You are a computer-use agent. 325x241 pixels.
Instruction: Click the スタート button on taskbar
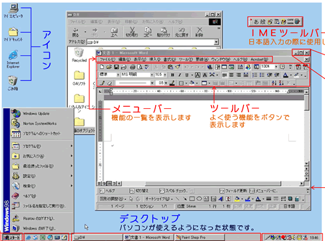pyautogui.click(x=12, y=238)
